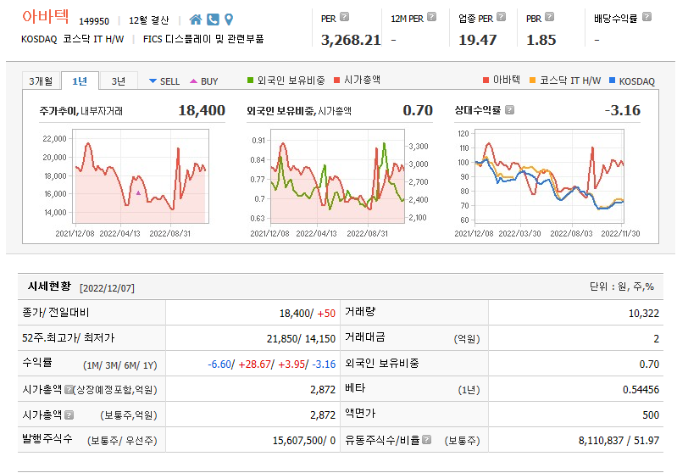Click PER value 3,268.21
677x473 pixels.
351,40
